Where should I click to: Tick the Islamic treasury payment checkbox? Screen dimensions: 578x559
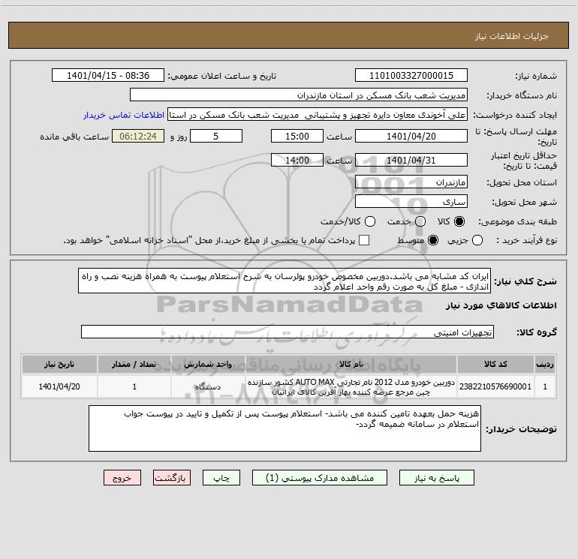point(364,240)
